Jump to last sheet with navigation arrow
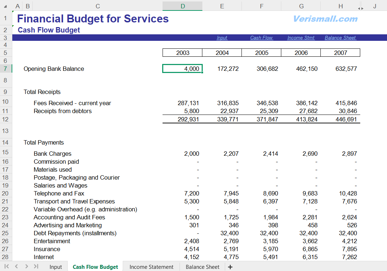This screenshot has width=387, height=271. pos(36,267)
